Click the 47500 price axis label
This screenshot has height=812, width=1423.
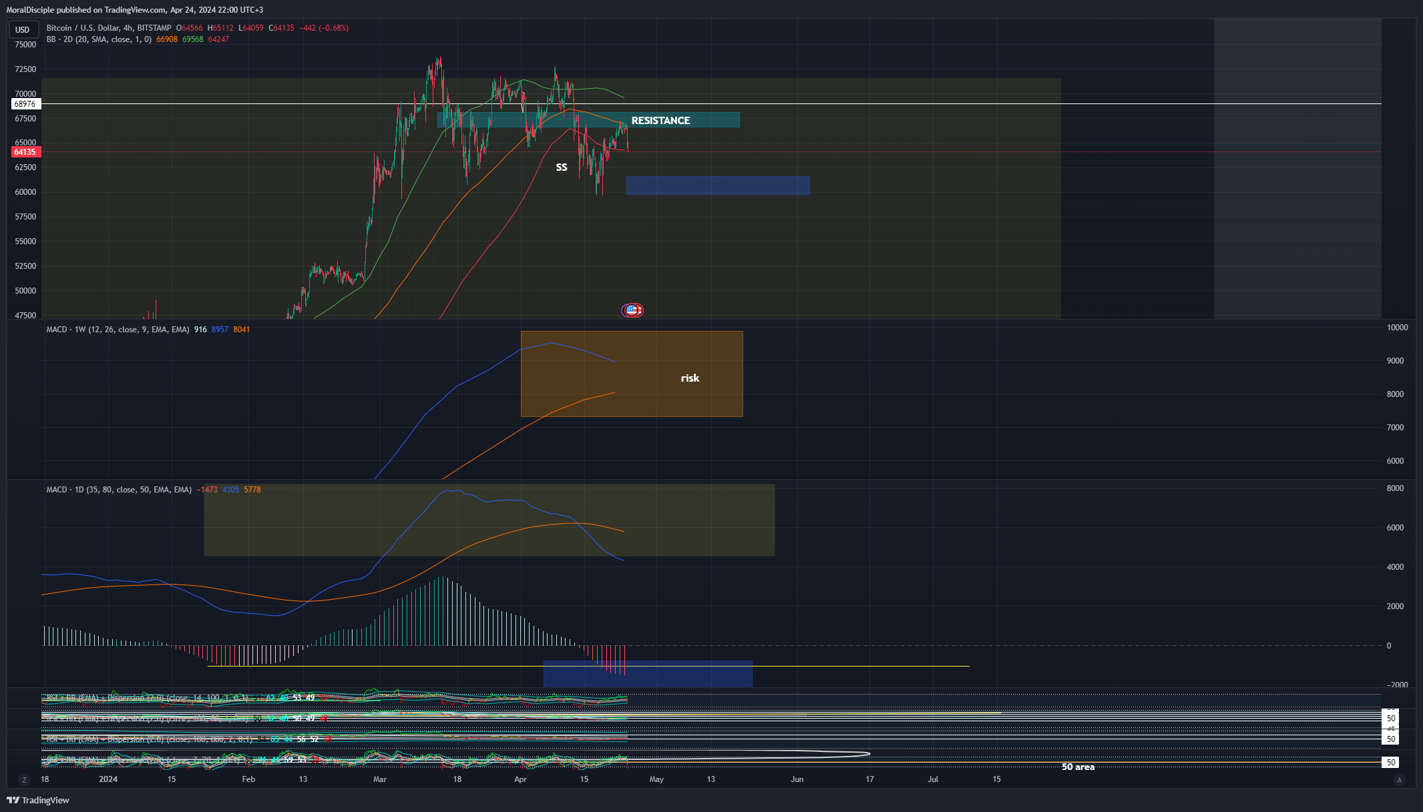[25, 316]
